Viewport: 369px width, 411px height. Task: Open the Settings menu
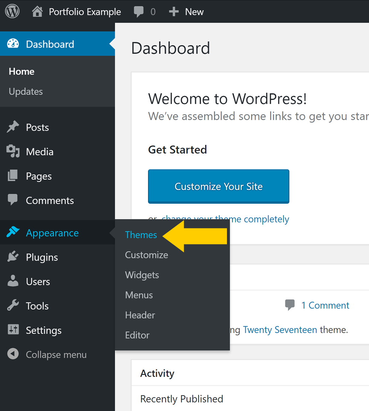pos(44,330)
